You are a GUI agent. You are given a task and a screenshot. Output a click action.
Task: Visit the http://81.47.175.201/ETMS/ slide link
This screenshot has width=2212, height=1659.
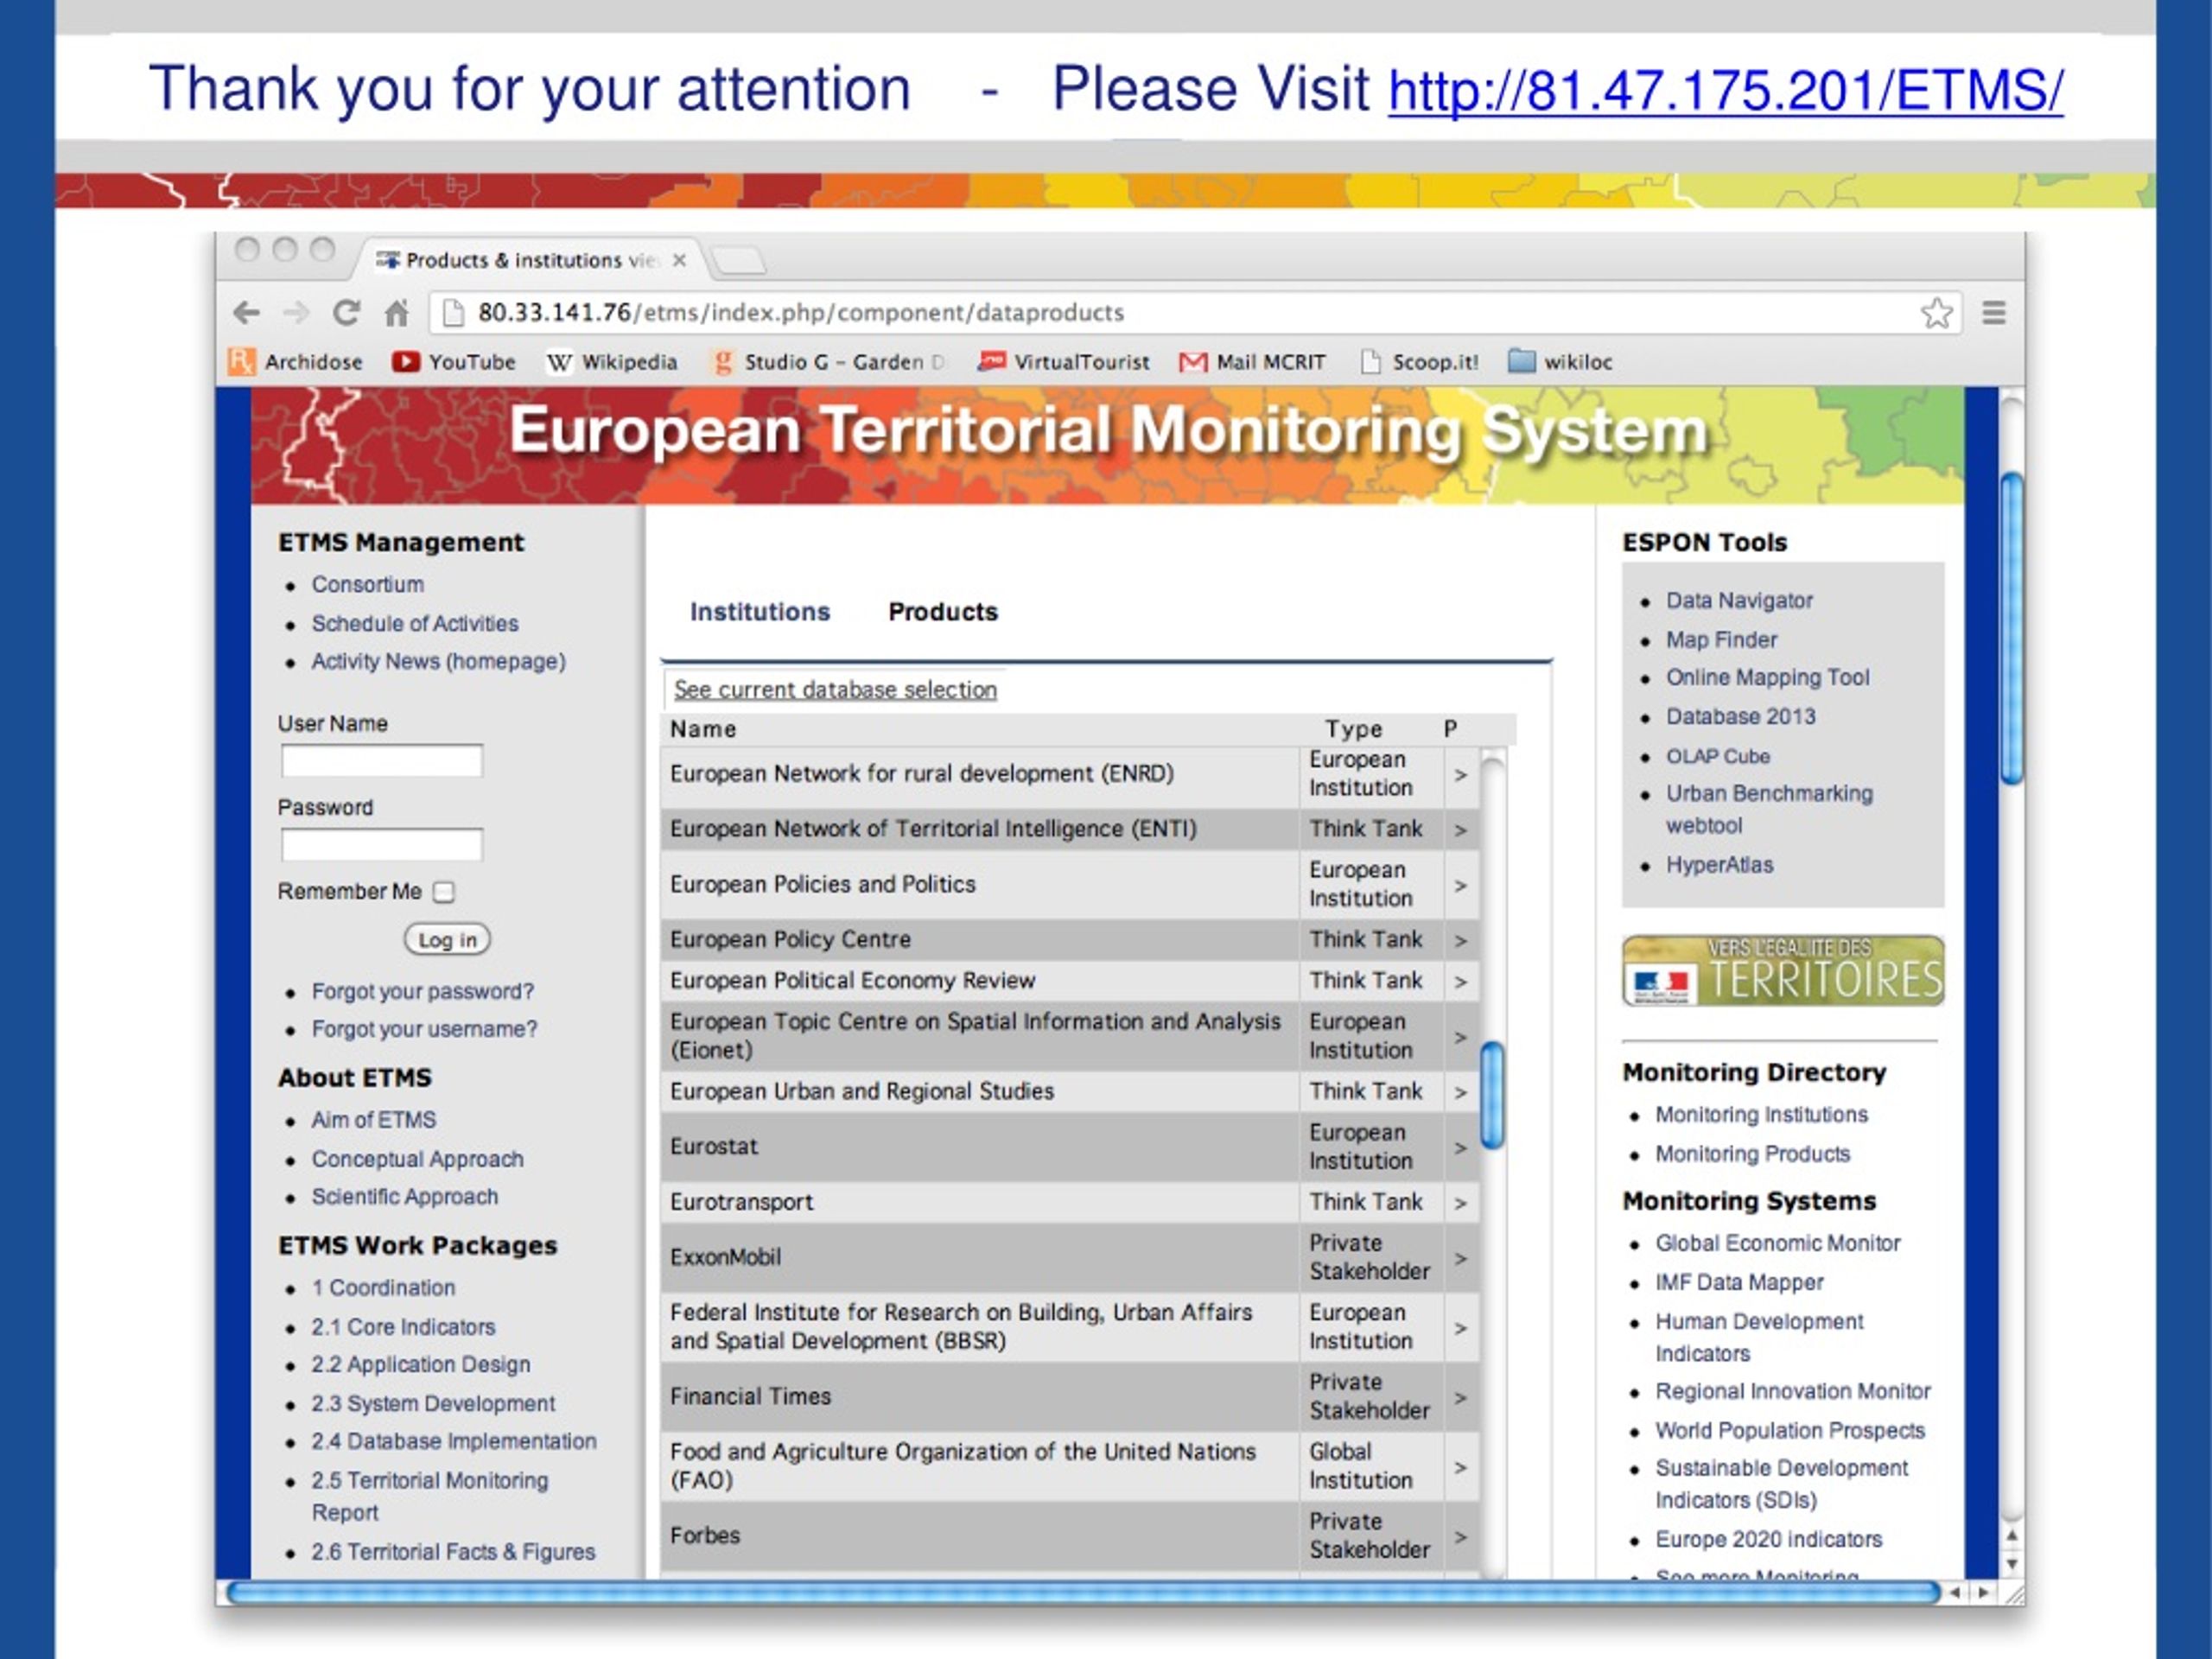pos(1725,90)
